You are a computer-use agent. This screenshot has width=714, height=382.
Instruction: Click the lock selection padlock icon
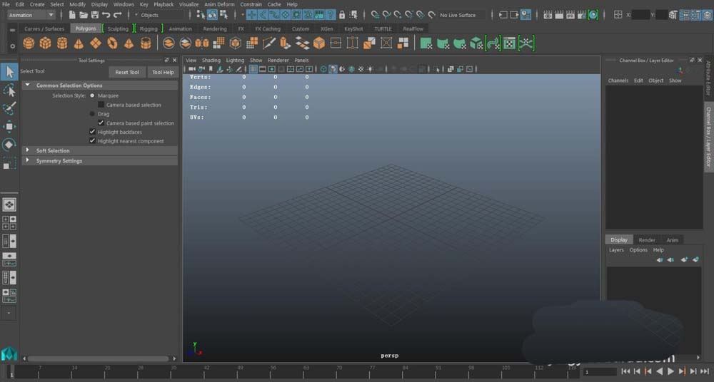tap(342, 15)
